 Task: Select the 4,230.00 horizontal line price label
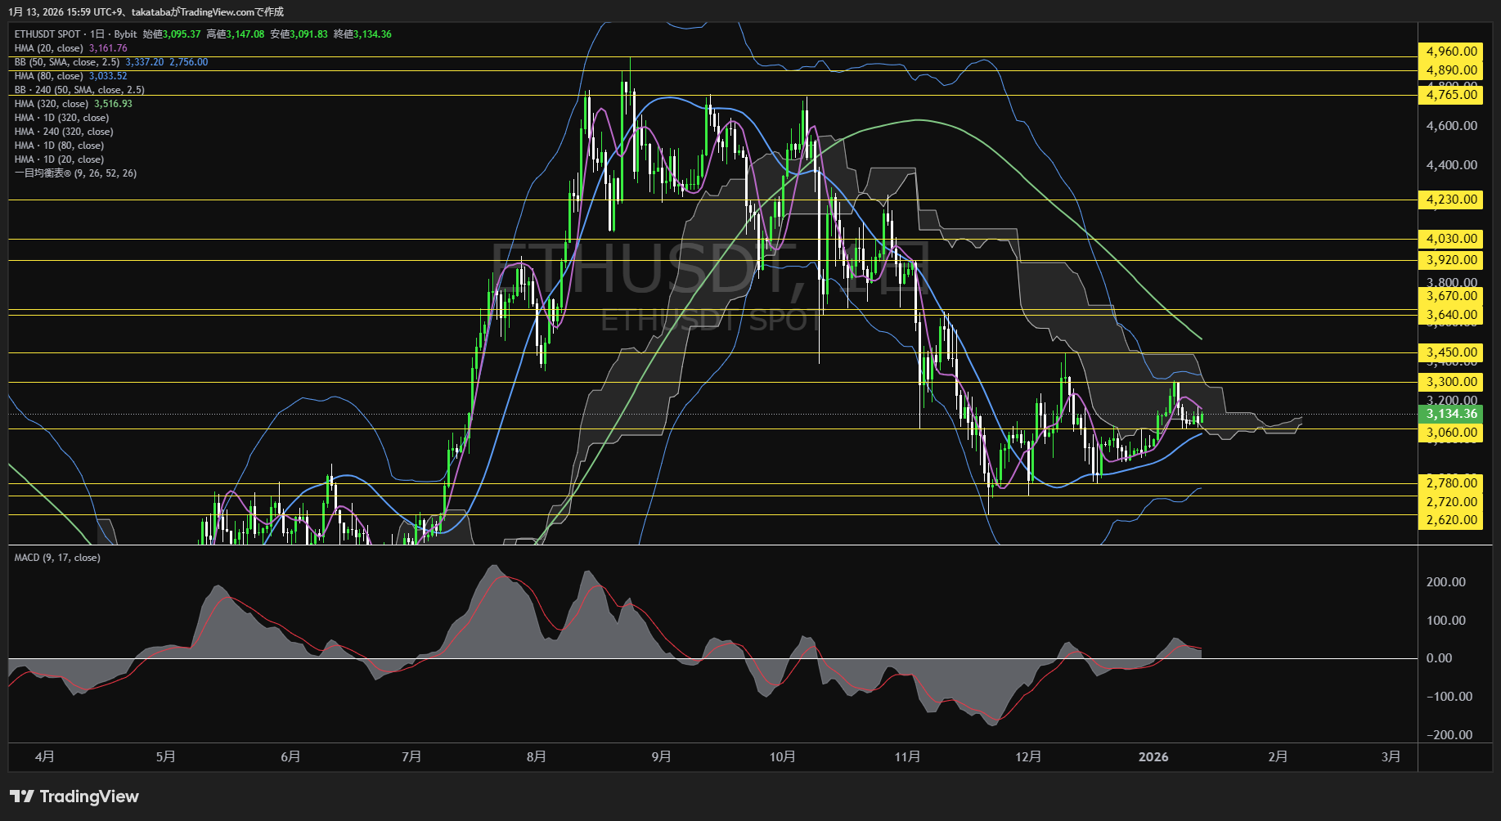tap(1451, 200)
